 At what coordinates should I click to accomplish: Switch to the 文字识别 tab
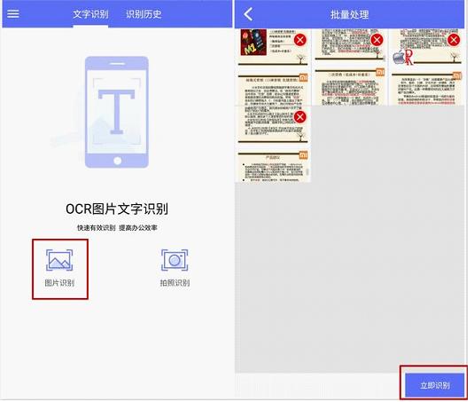click(90, 14)
